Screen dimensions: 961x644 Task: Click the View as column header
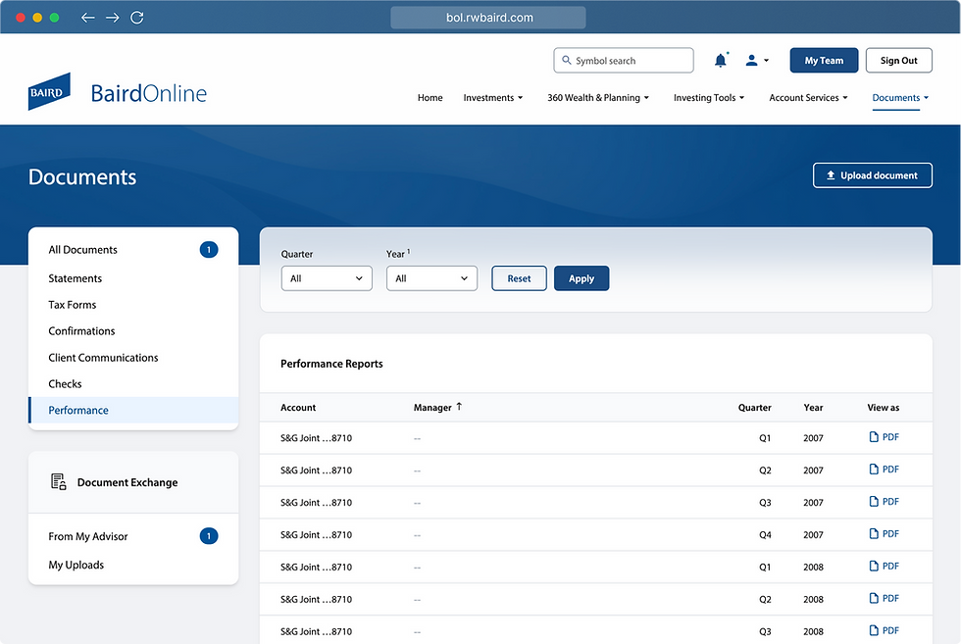point(884,408)
